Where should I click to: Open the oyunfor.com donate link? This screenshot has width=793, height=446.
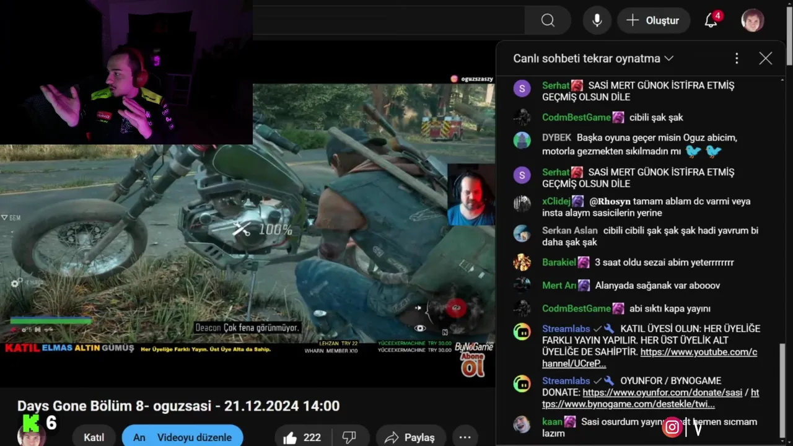[x=661, y=392]
